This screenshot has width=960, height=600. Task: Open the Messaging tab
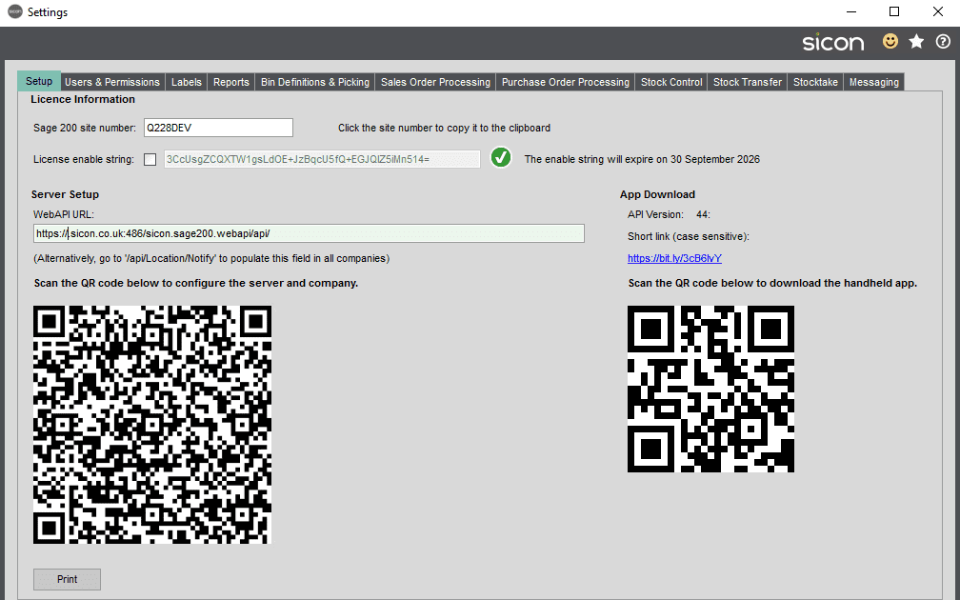[x=873, y=82]
